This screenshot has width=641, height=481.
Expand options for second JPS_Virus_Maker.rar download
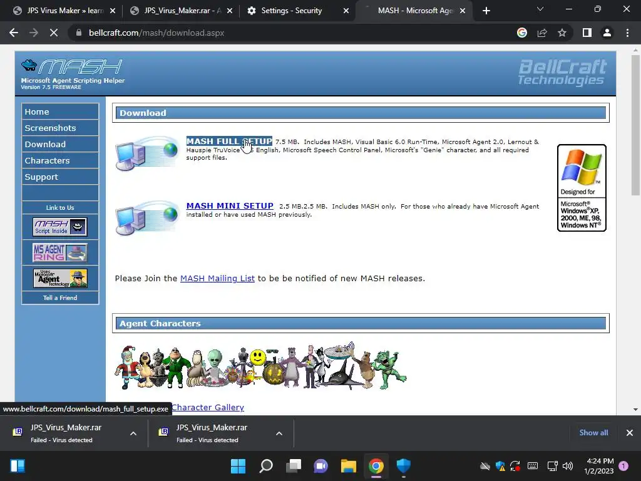(279, 433)
